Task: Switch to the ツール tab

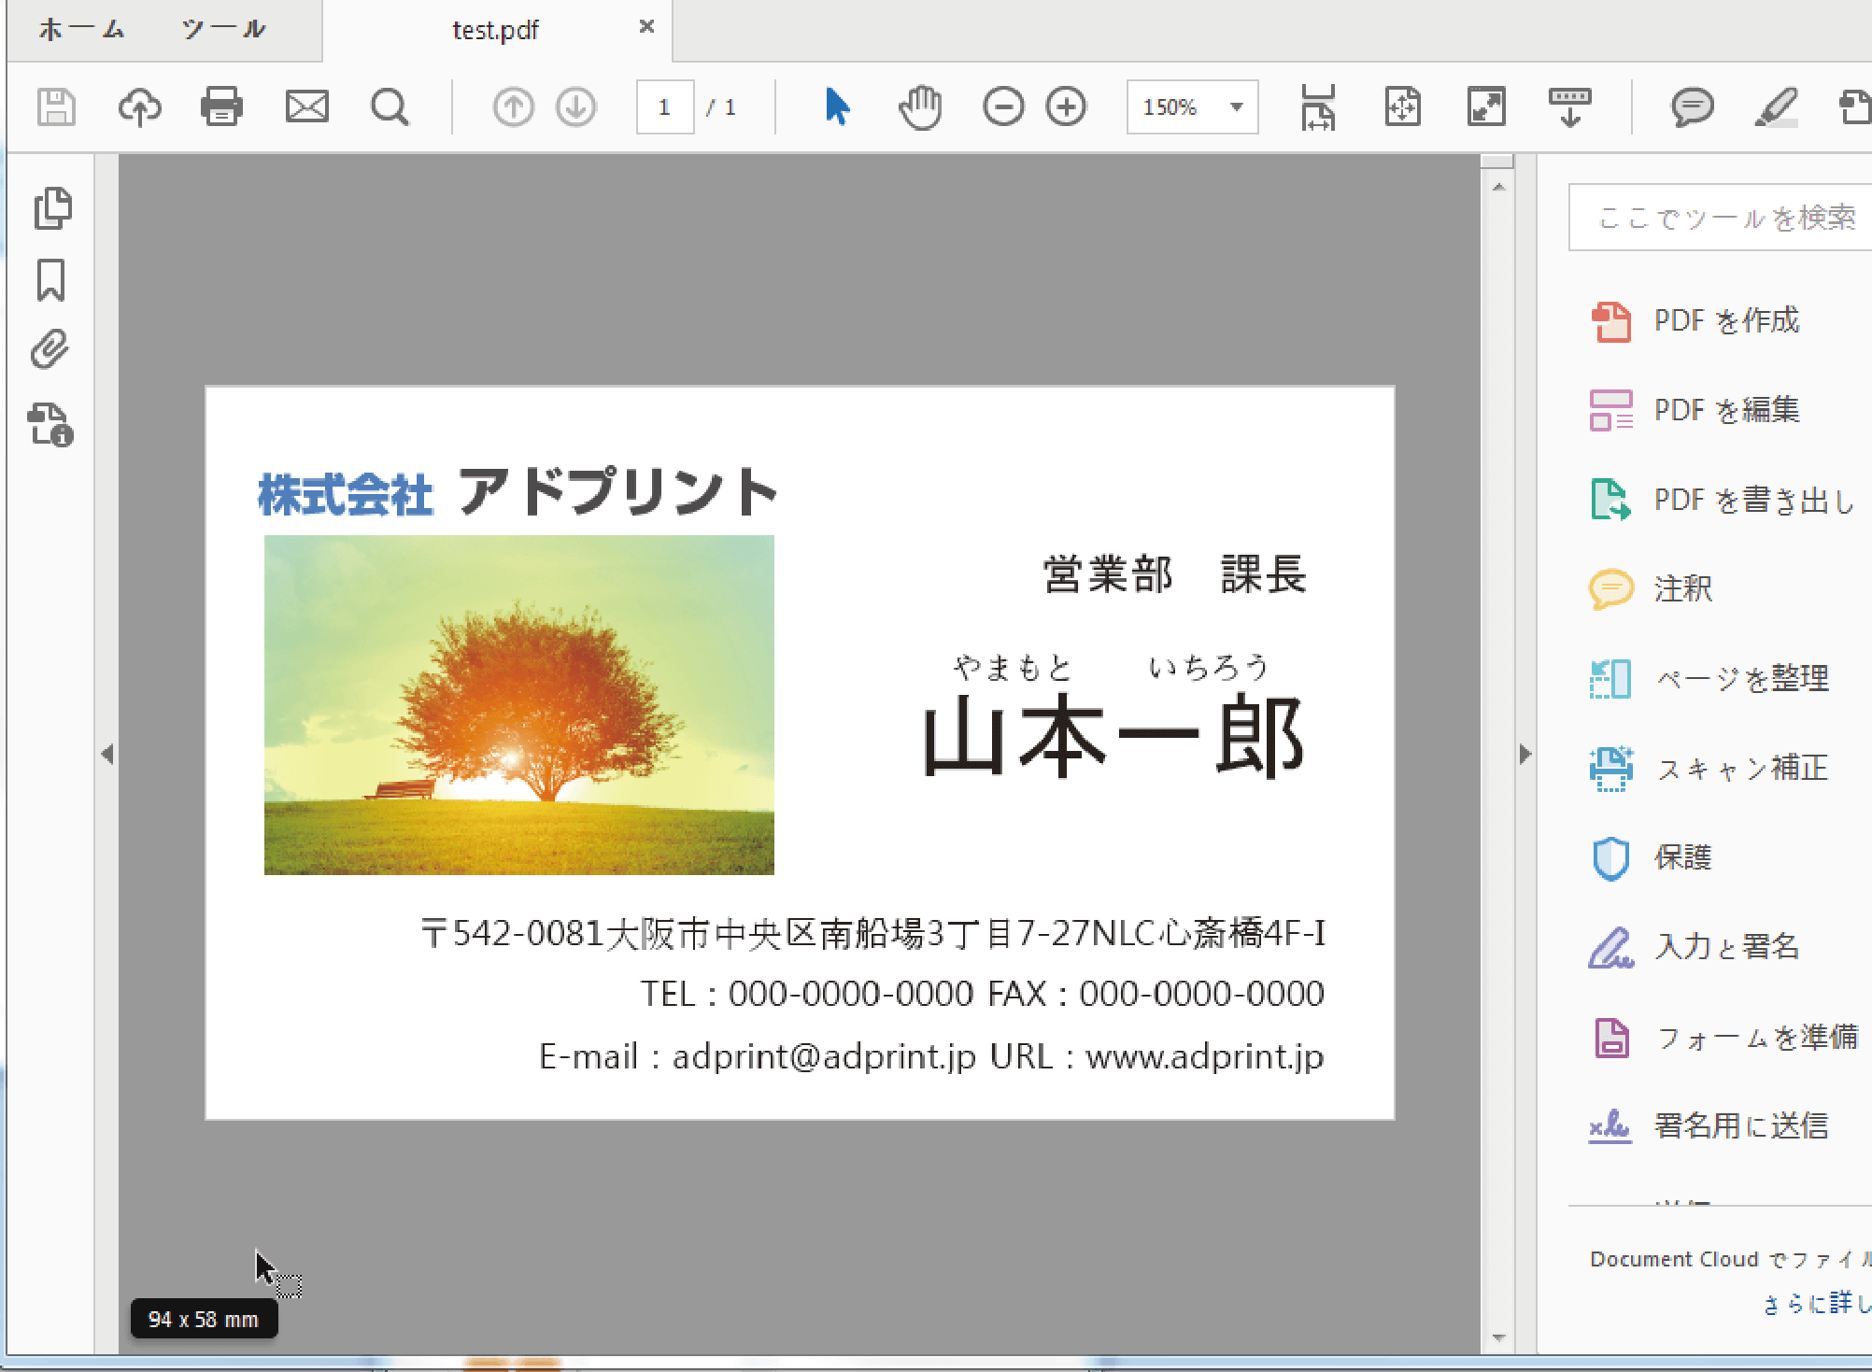Action: (x=223, y=30)
